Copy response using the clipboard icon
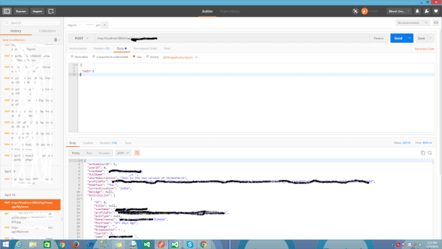442x249 pixels. pyautogui.click(x=422, y=153)
